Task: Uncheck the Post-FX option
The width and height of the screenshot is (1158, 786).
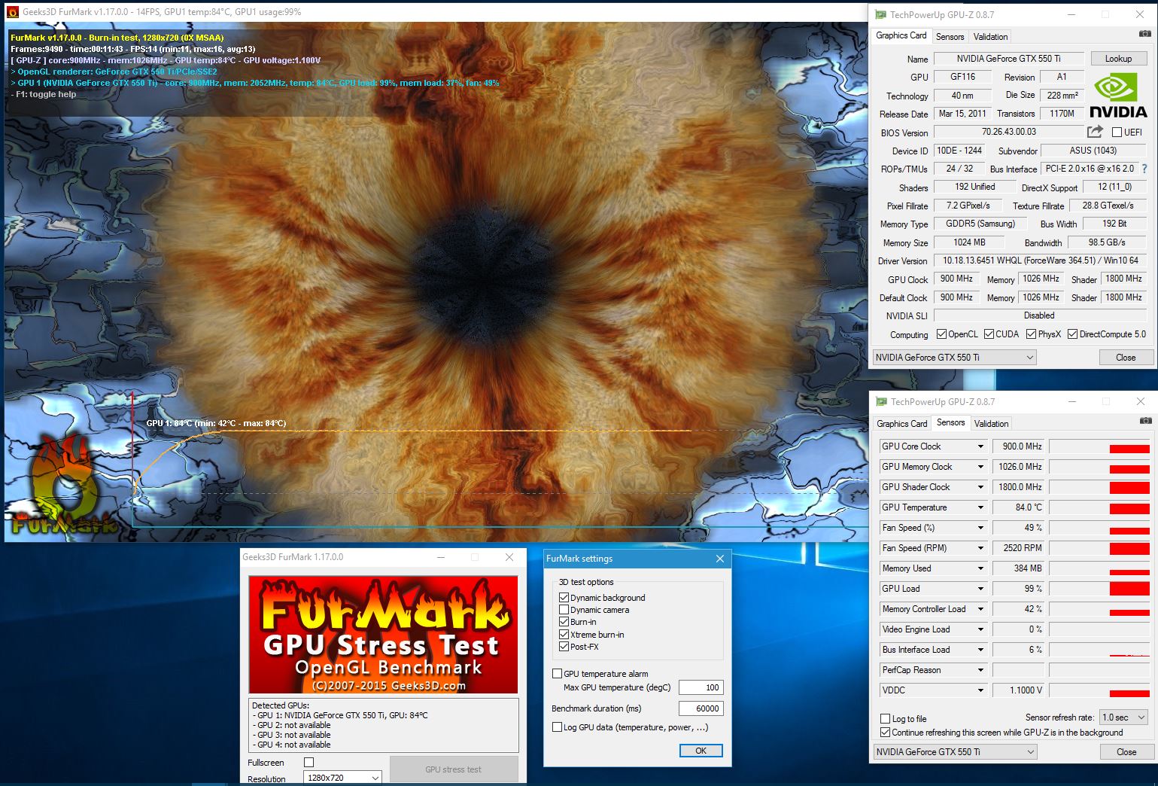Action: 564,647
